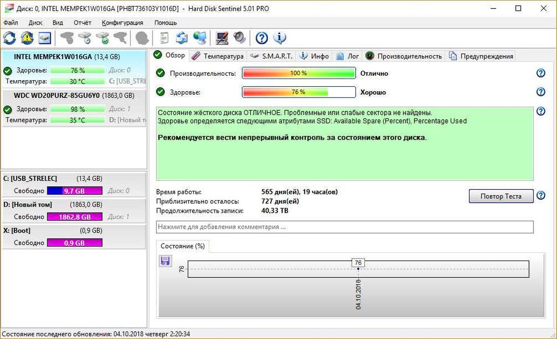Open the report document toolbar icon
This screenshot has height=339, width=557.
tap(164, 38)
